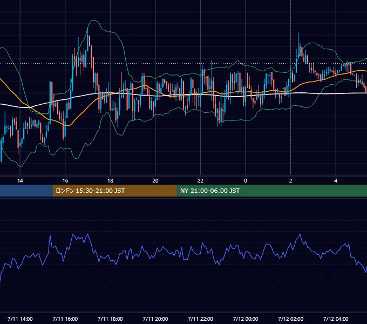The image size is (367, 324).
Task: Click the 22 hour label on chart axis
Action: click(x=200, y=181)
